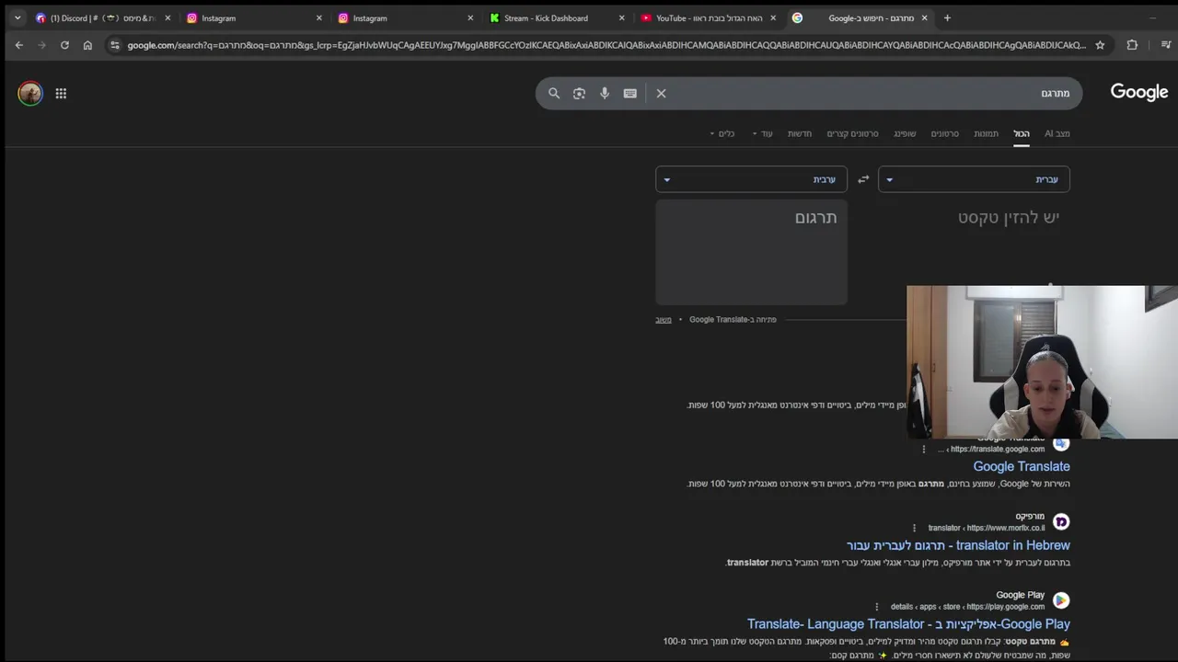Click the תרגום output box

click(x=751, y=252)
